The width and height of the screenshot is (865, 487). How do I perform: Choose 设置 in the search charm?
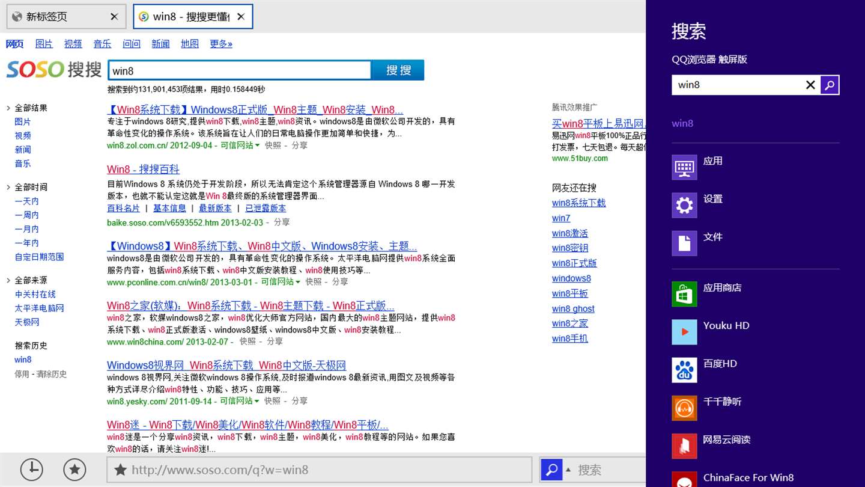[x=755, y=205]
